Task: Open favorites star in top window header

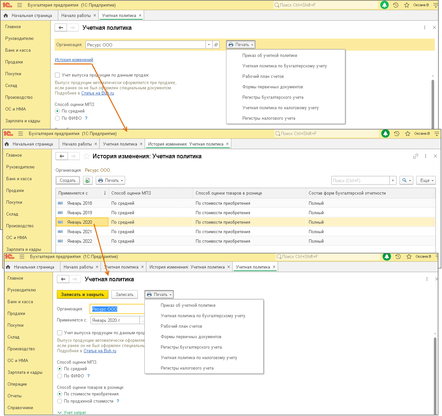Action: [x=407, y=5]
